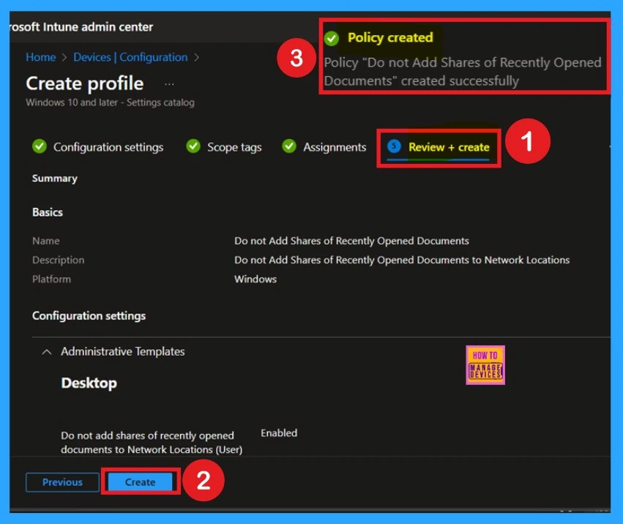Click the Windows 10 and later subtitle
The image size is (623, 524).
click(x=110, y=102)
